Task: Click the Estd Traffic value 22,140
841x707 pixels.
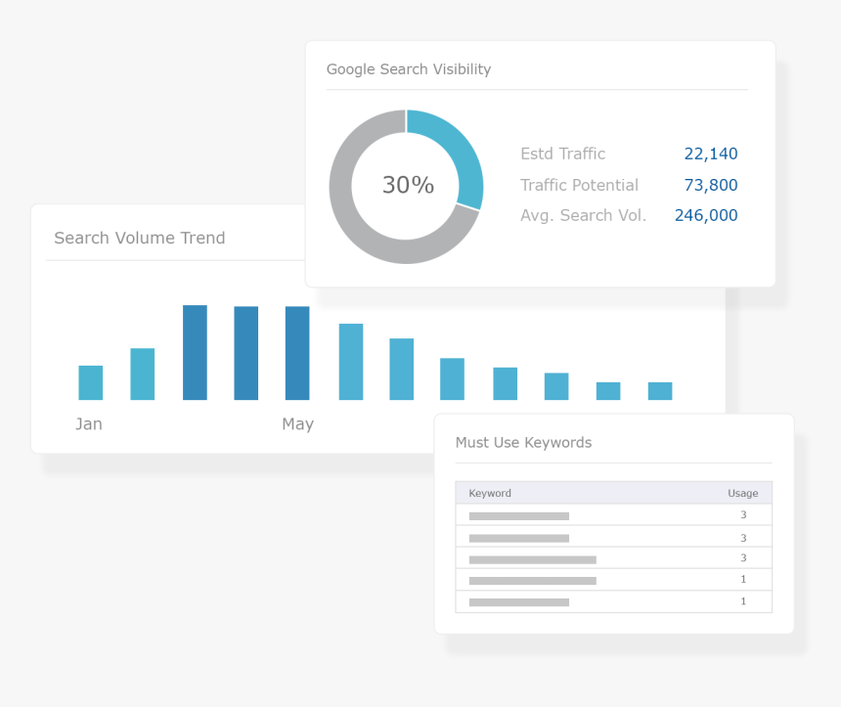Action: (x=710, y=154)
